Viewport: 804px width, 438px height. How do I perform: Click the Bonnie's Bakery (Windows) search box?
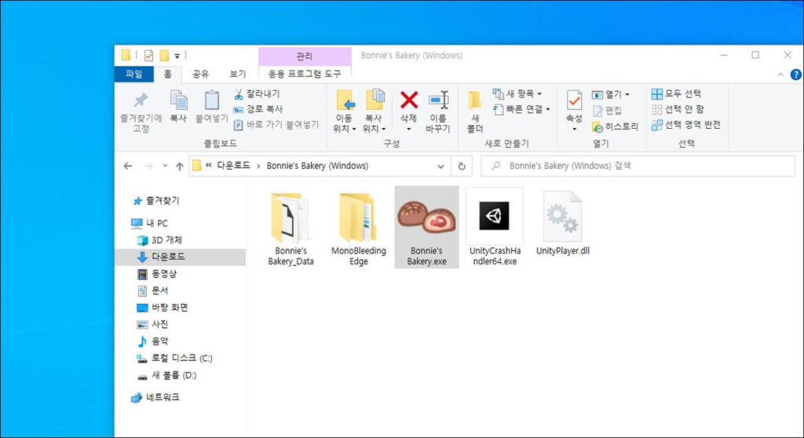[638, 166]
